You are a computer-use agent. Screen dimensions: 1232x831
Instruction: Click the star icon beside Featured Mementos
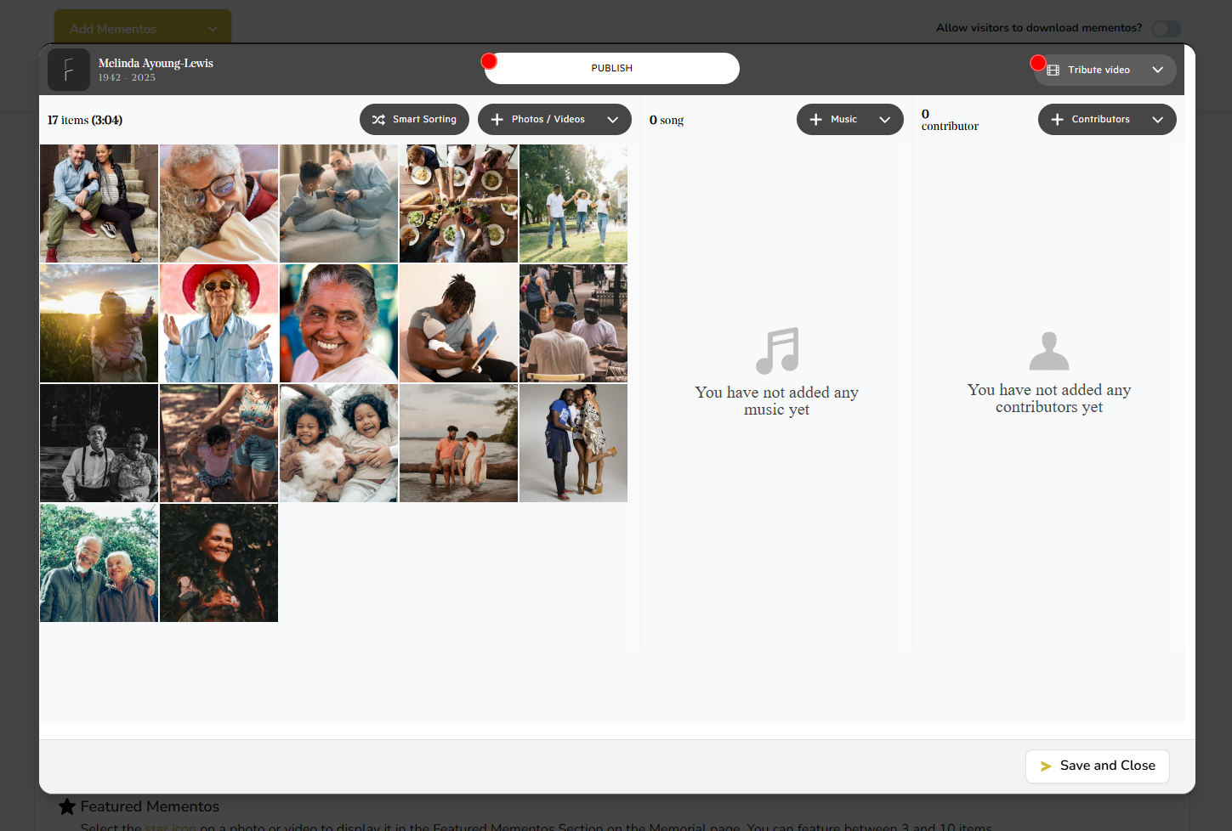[67, 806]
